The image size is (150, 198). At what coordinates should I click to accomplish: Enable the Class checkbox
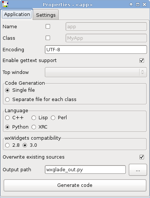point(48,38)
